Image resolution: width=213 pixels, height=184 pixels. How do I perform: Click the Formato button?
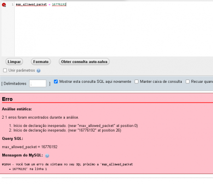[x=41, y=62]
